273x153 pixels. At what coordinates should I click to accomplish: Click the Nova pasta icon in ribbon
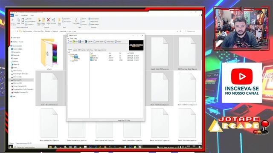59,20
